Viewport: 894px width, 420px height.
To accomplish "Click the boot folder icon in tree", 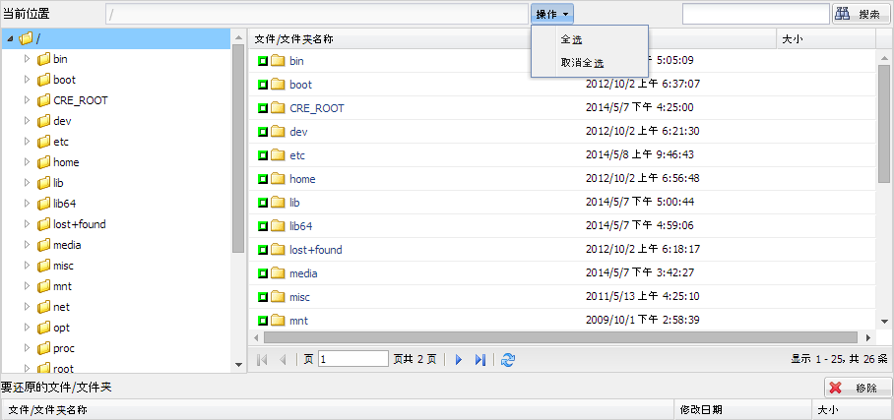I will tap(44, 80).
